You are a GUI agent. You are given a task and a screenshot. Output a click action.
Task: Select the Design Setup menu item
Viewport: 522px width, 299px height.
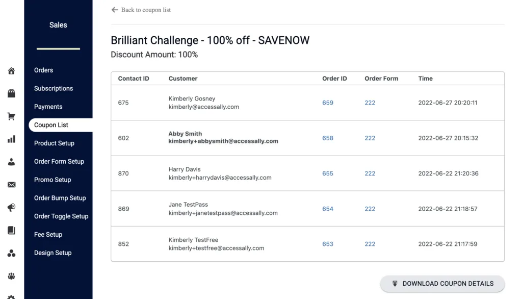[53, 253]
